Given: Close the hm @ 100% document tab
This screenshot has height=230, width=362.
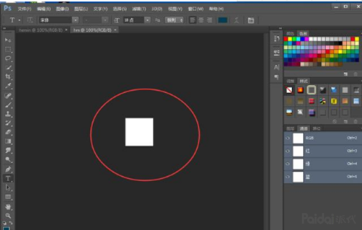Looking at the screenshot, I should point(115,30).
